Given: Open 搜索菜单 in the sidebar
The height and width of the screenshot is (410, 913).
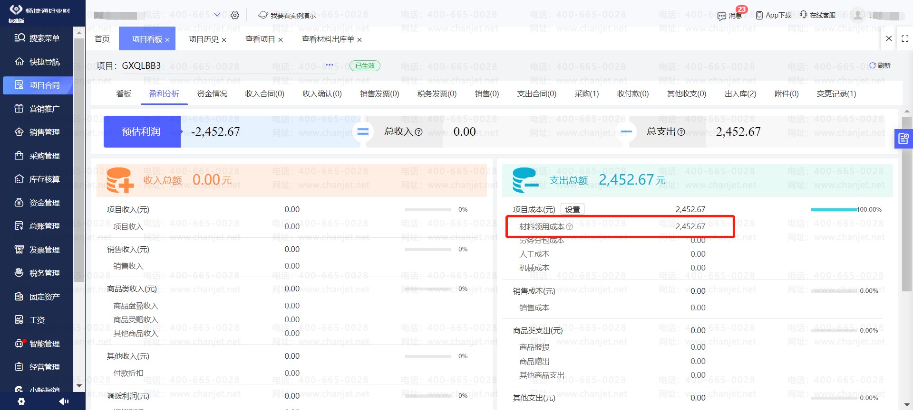Looking at the screenshot, I should [37, 38].
